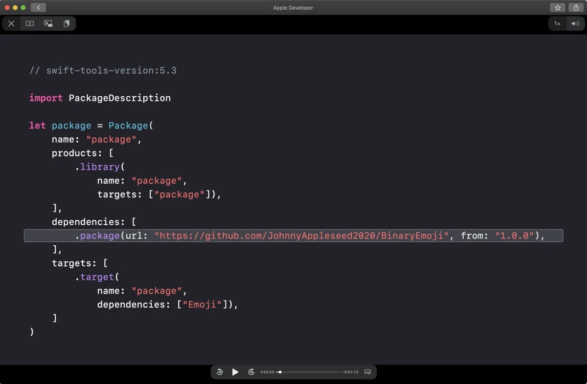The width and height of the screenshot is (587, 384).
Task: Go back with the title bar arrow
Action: coord(38,7)
